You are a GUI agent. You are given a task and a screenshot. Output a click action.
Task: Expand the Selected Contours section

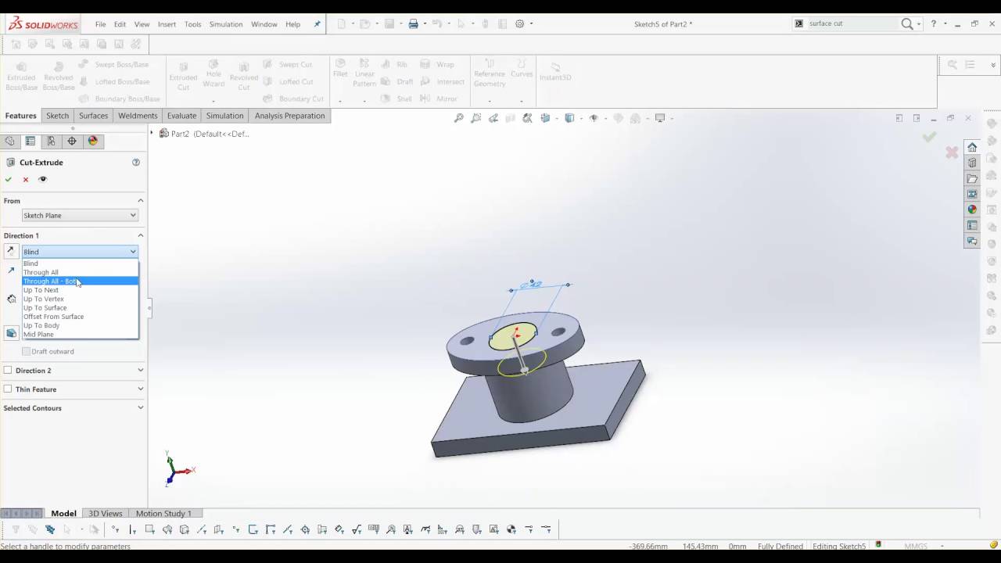(141, 408)
